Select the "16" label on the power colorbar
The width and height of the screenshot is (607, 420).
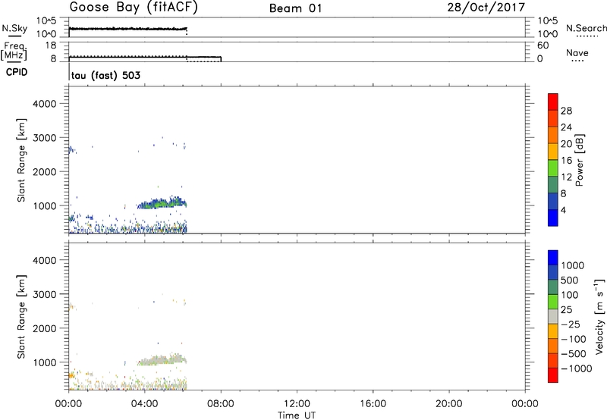(566, 161)
